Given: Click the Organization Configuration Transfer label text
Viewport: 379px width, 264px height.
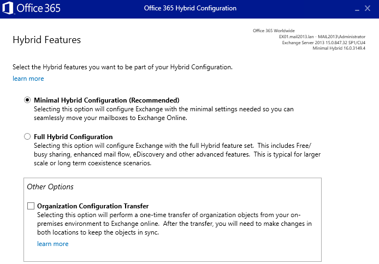Looking at the screenshot, I should click(x=93, y=206).
